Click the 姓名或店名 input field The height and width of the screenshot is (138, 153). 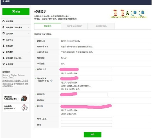click(86, 79)
